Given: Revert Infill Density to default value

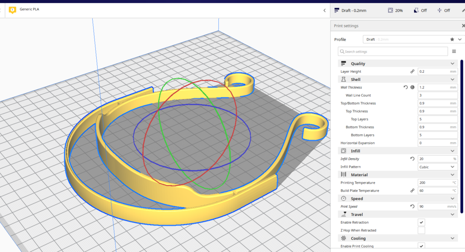Looking at the screenshot, I should pos(412,159).
